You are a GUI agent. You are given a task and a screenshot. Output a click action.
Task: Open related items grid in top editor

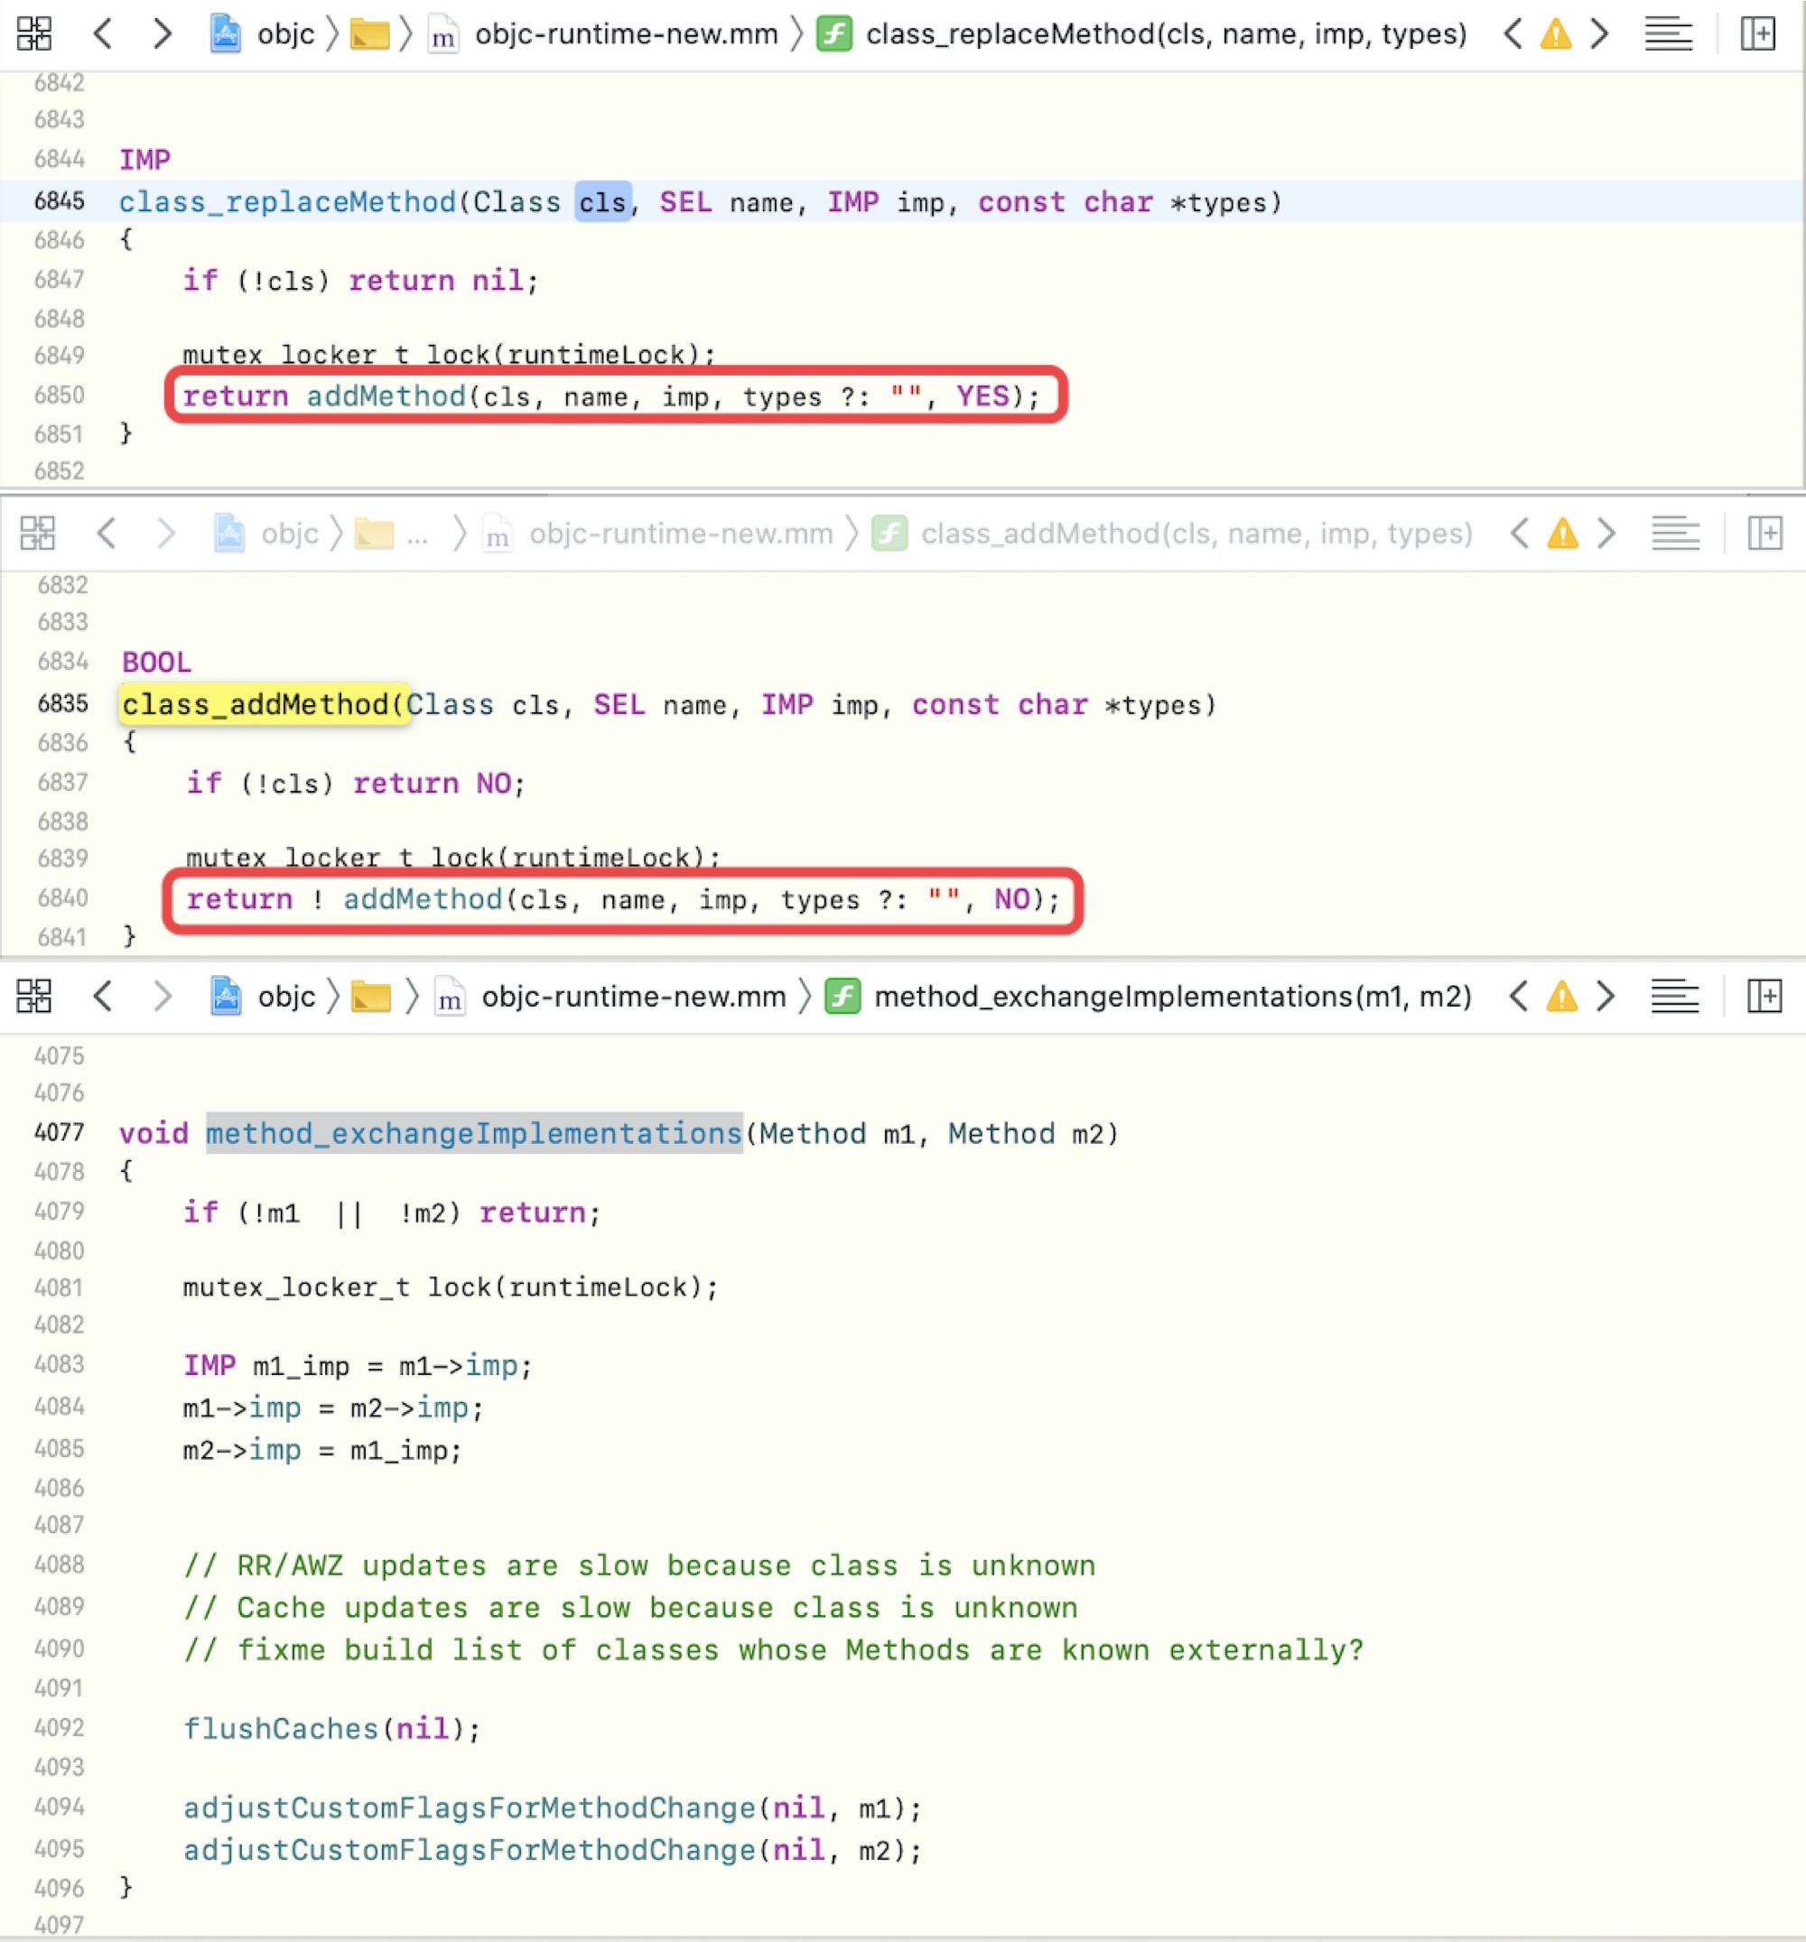pos(34,33)
